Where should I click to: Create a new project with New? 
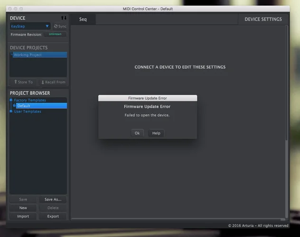[x=23, y=208]
